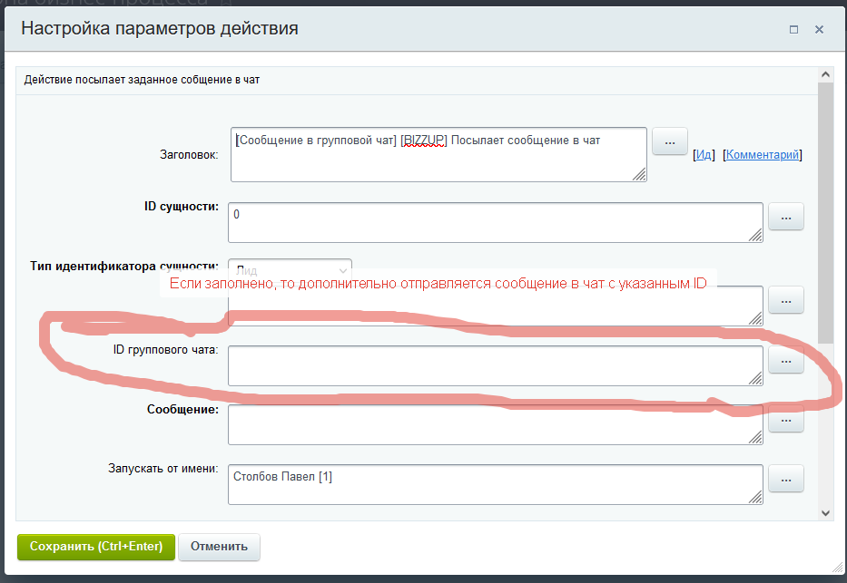Click the scrollbar up arrow
The image size is (847, 583).
tap(825, 74)
